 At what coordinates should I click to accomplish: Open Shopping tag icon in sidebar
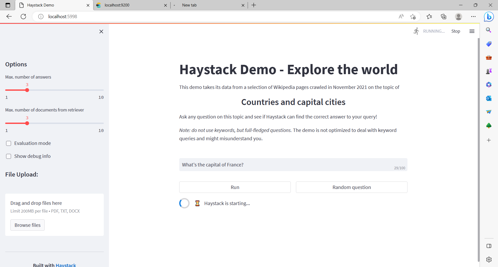(x=489, y=44)
